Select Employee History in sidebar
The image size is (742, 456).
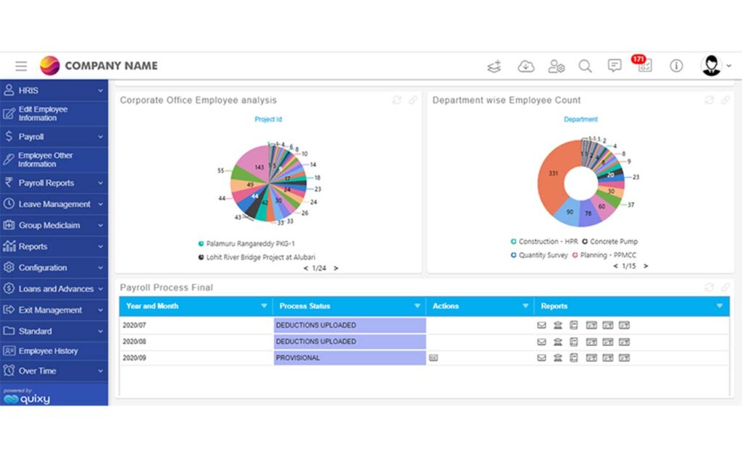[x=48, y=351]
